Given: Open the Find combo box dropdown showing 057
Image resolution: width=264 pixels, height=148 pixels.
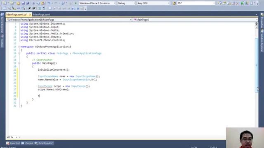Looking at the screenshot, I should 214,3.
